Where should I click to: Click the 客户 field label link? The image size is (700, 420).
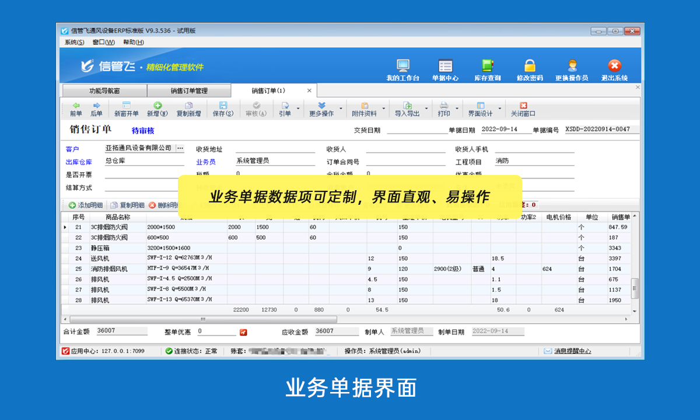71,149
